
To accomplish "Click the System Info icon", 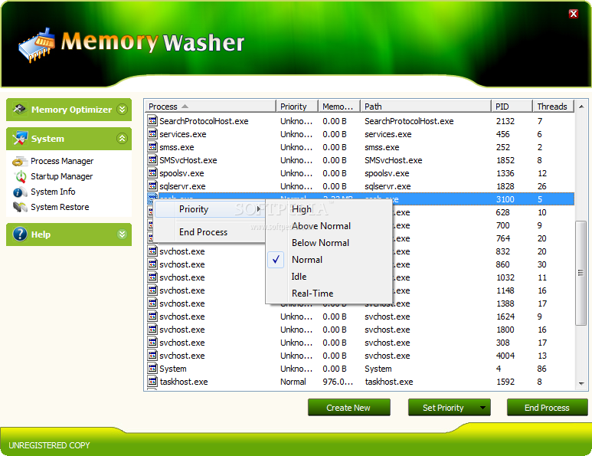I will click(x=20, y=192).
